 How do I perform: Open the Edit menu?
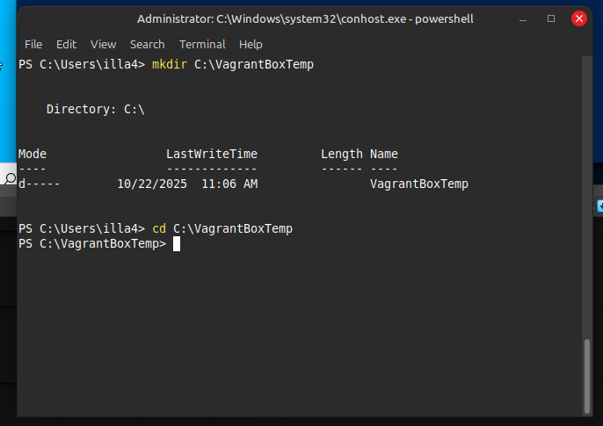67,44
